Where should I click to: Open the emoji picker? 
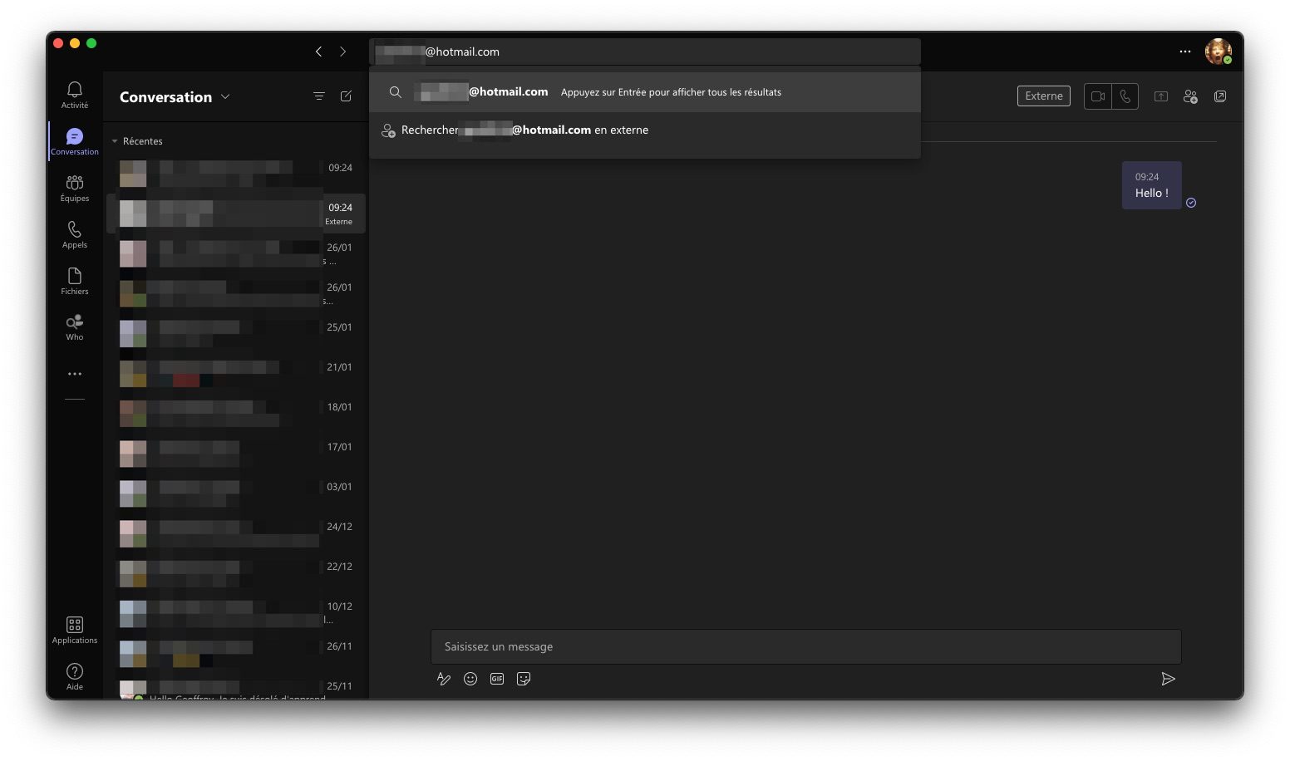(x=470, y=679)
